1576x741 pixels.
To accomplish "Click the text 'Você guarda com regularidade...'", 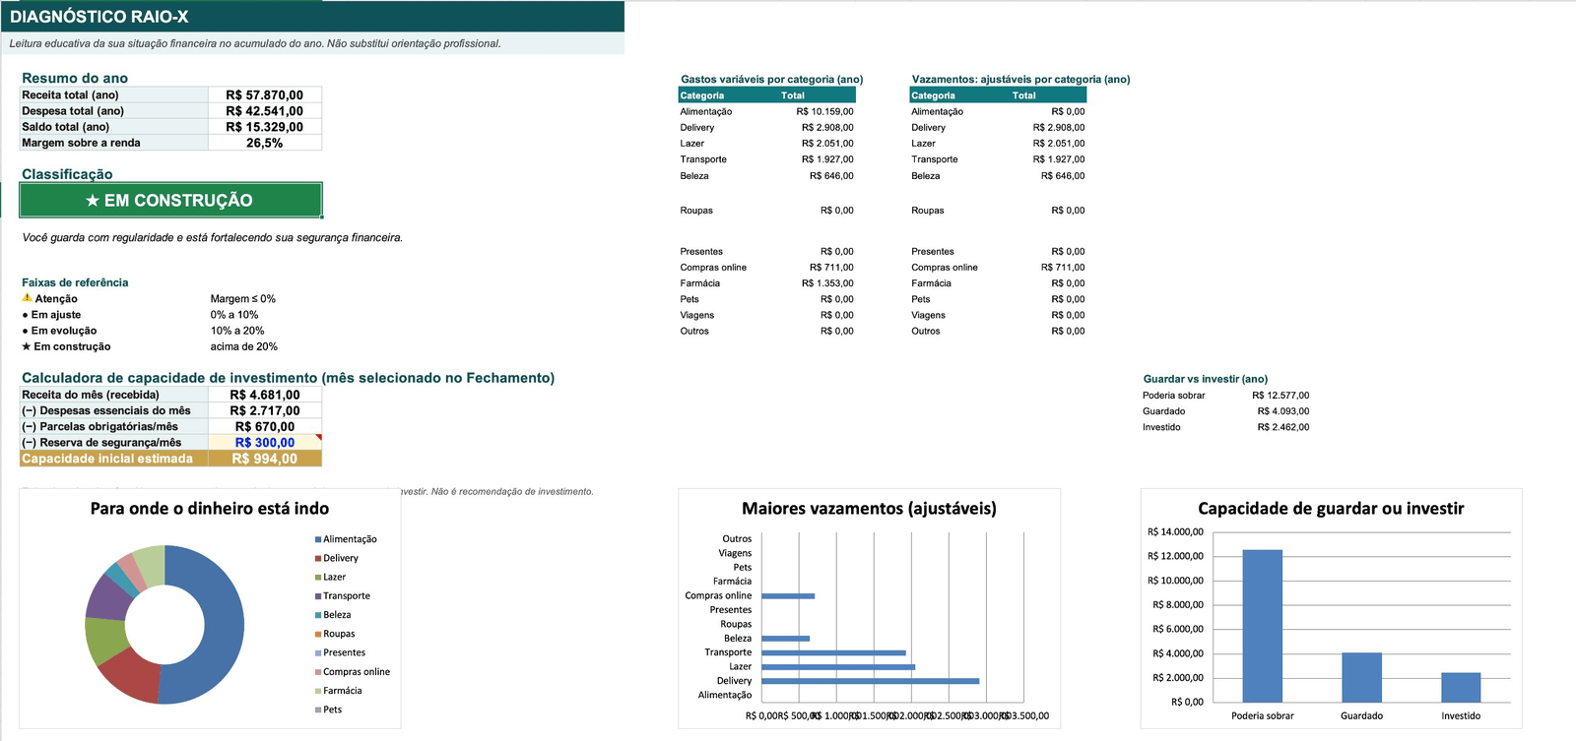I will click(x=212, y=237).
